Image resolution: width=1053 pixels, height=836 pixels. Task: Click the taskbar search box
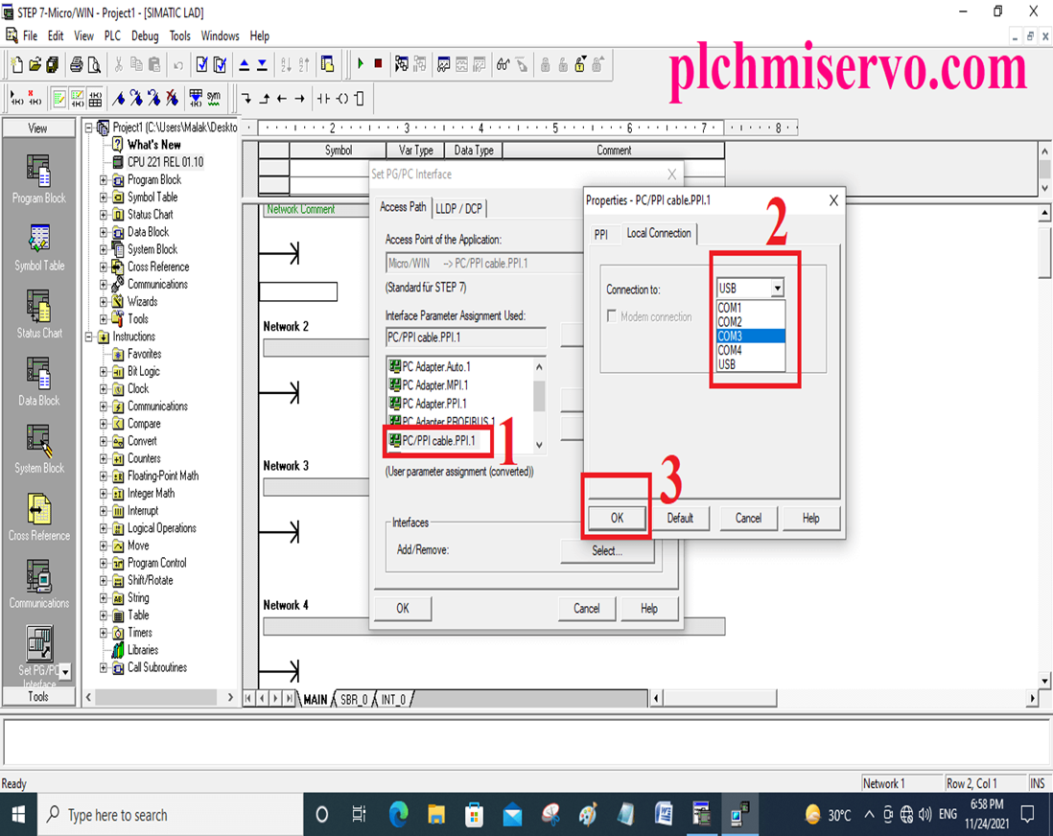click(x=170, y=815)
